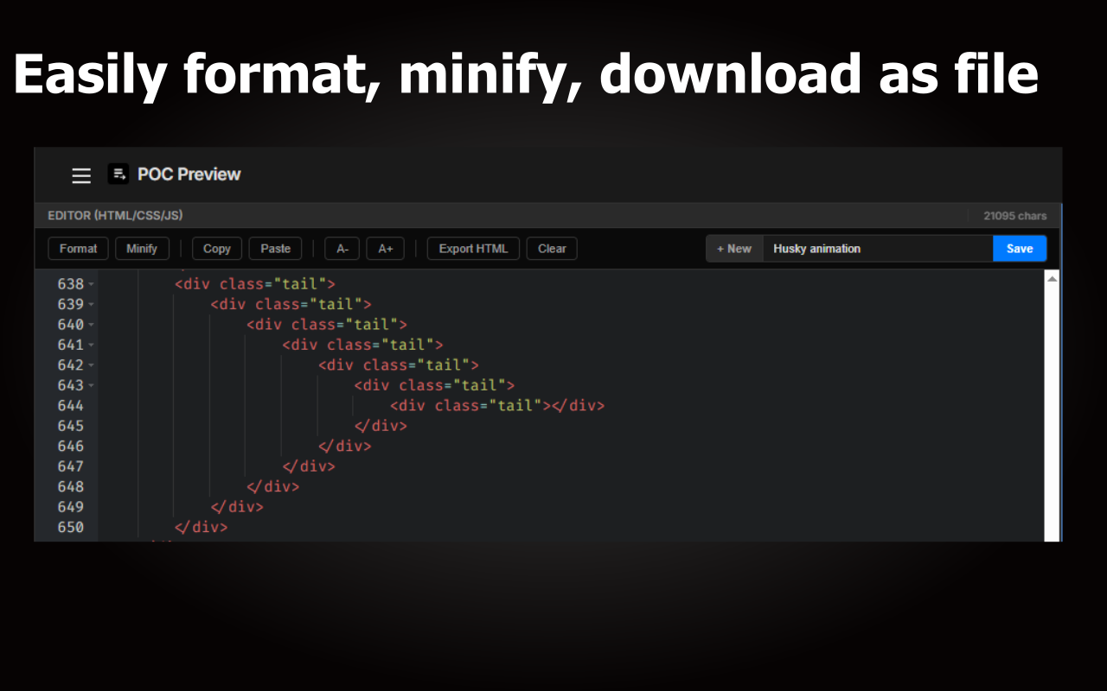Click the closing div on line 650
1107x691 pixels.
(x=201, y=527)
